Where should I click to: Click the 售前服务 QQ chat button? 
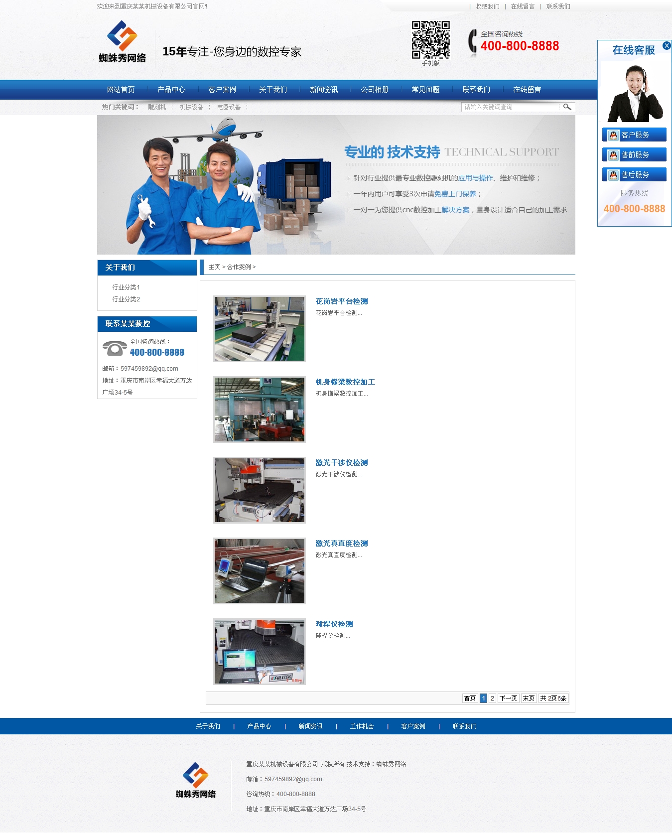click(634, 155)
